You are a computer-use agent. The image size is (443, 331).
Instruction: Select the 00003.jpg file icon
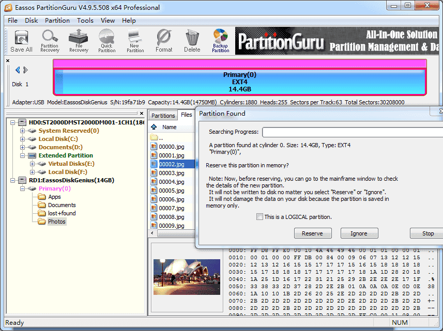154,172
